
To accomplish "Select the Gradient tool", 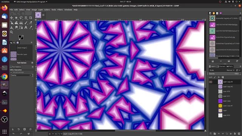I will click(x=21, y=23).
